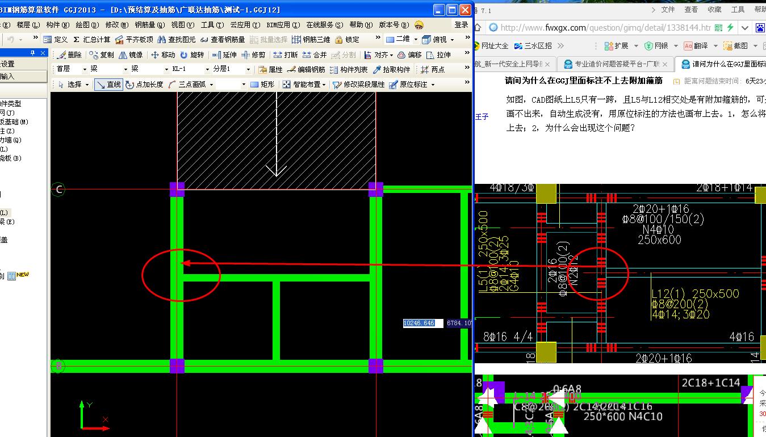
Task: Open the 属性 properties panel
Action: (x=270, y=69)
